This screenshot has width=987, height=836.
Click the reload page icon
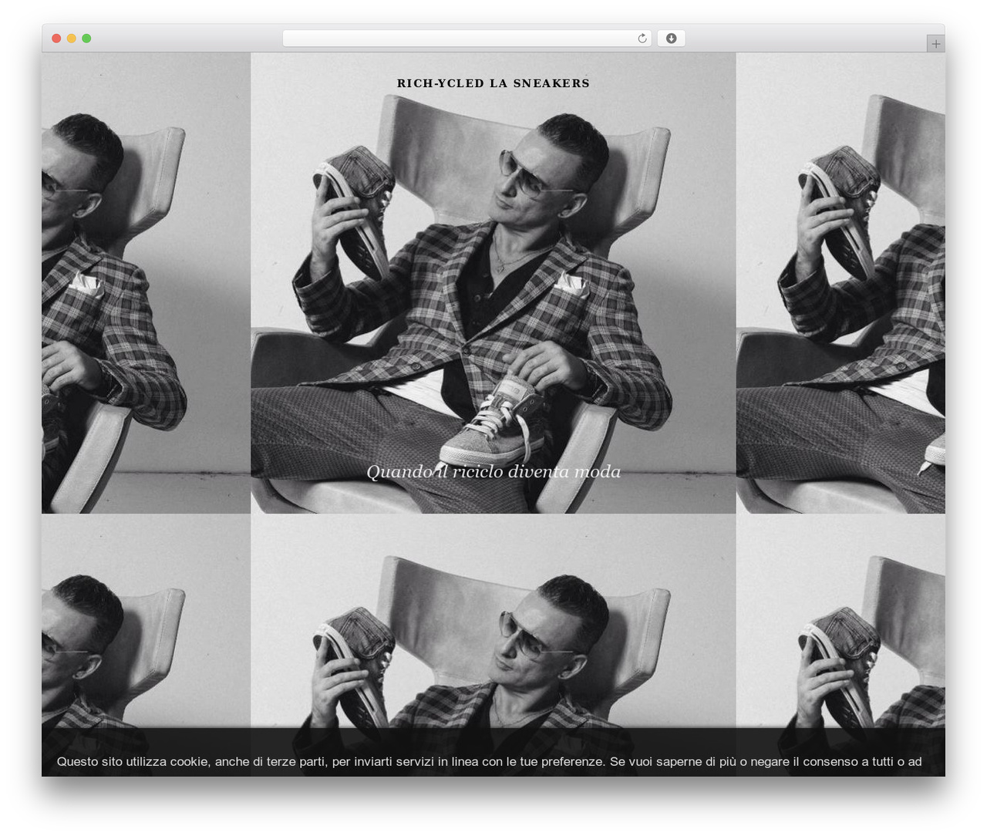[642, 39]
